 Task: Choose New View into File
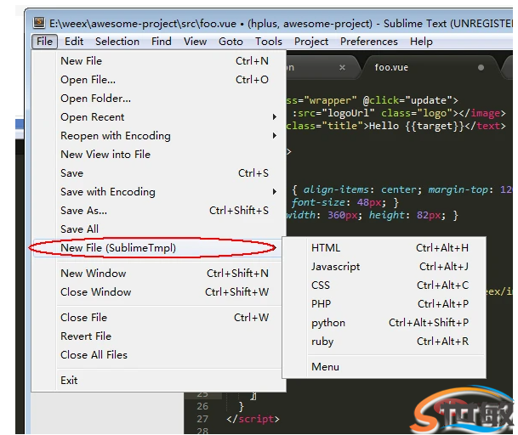pos(158,155)
